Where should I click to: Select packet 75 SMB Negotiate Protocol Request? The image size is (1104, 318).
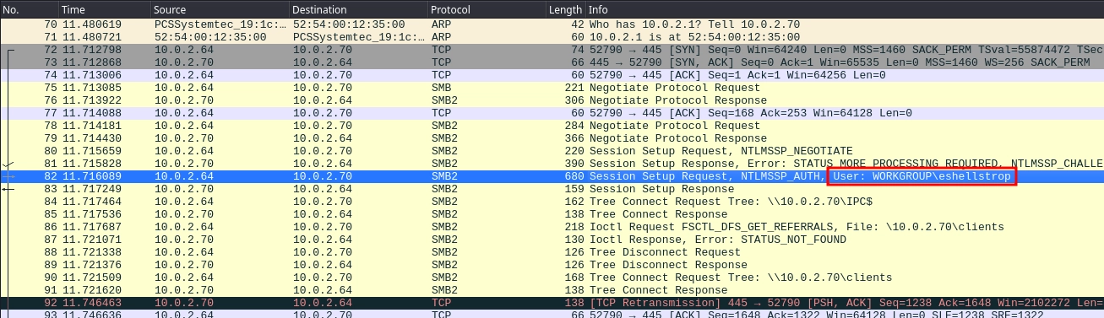(x=552, y=88)
